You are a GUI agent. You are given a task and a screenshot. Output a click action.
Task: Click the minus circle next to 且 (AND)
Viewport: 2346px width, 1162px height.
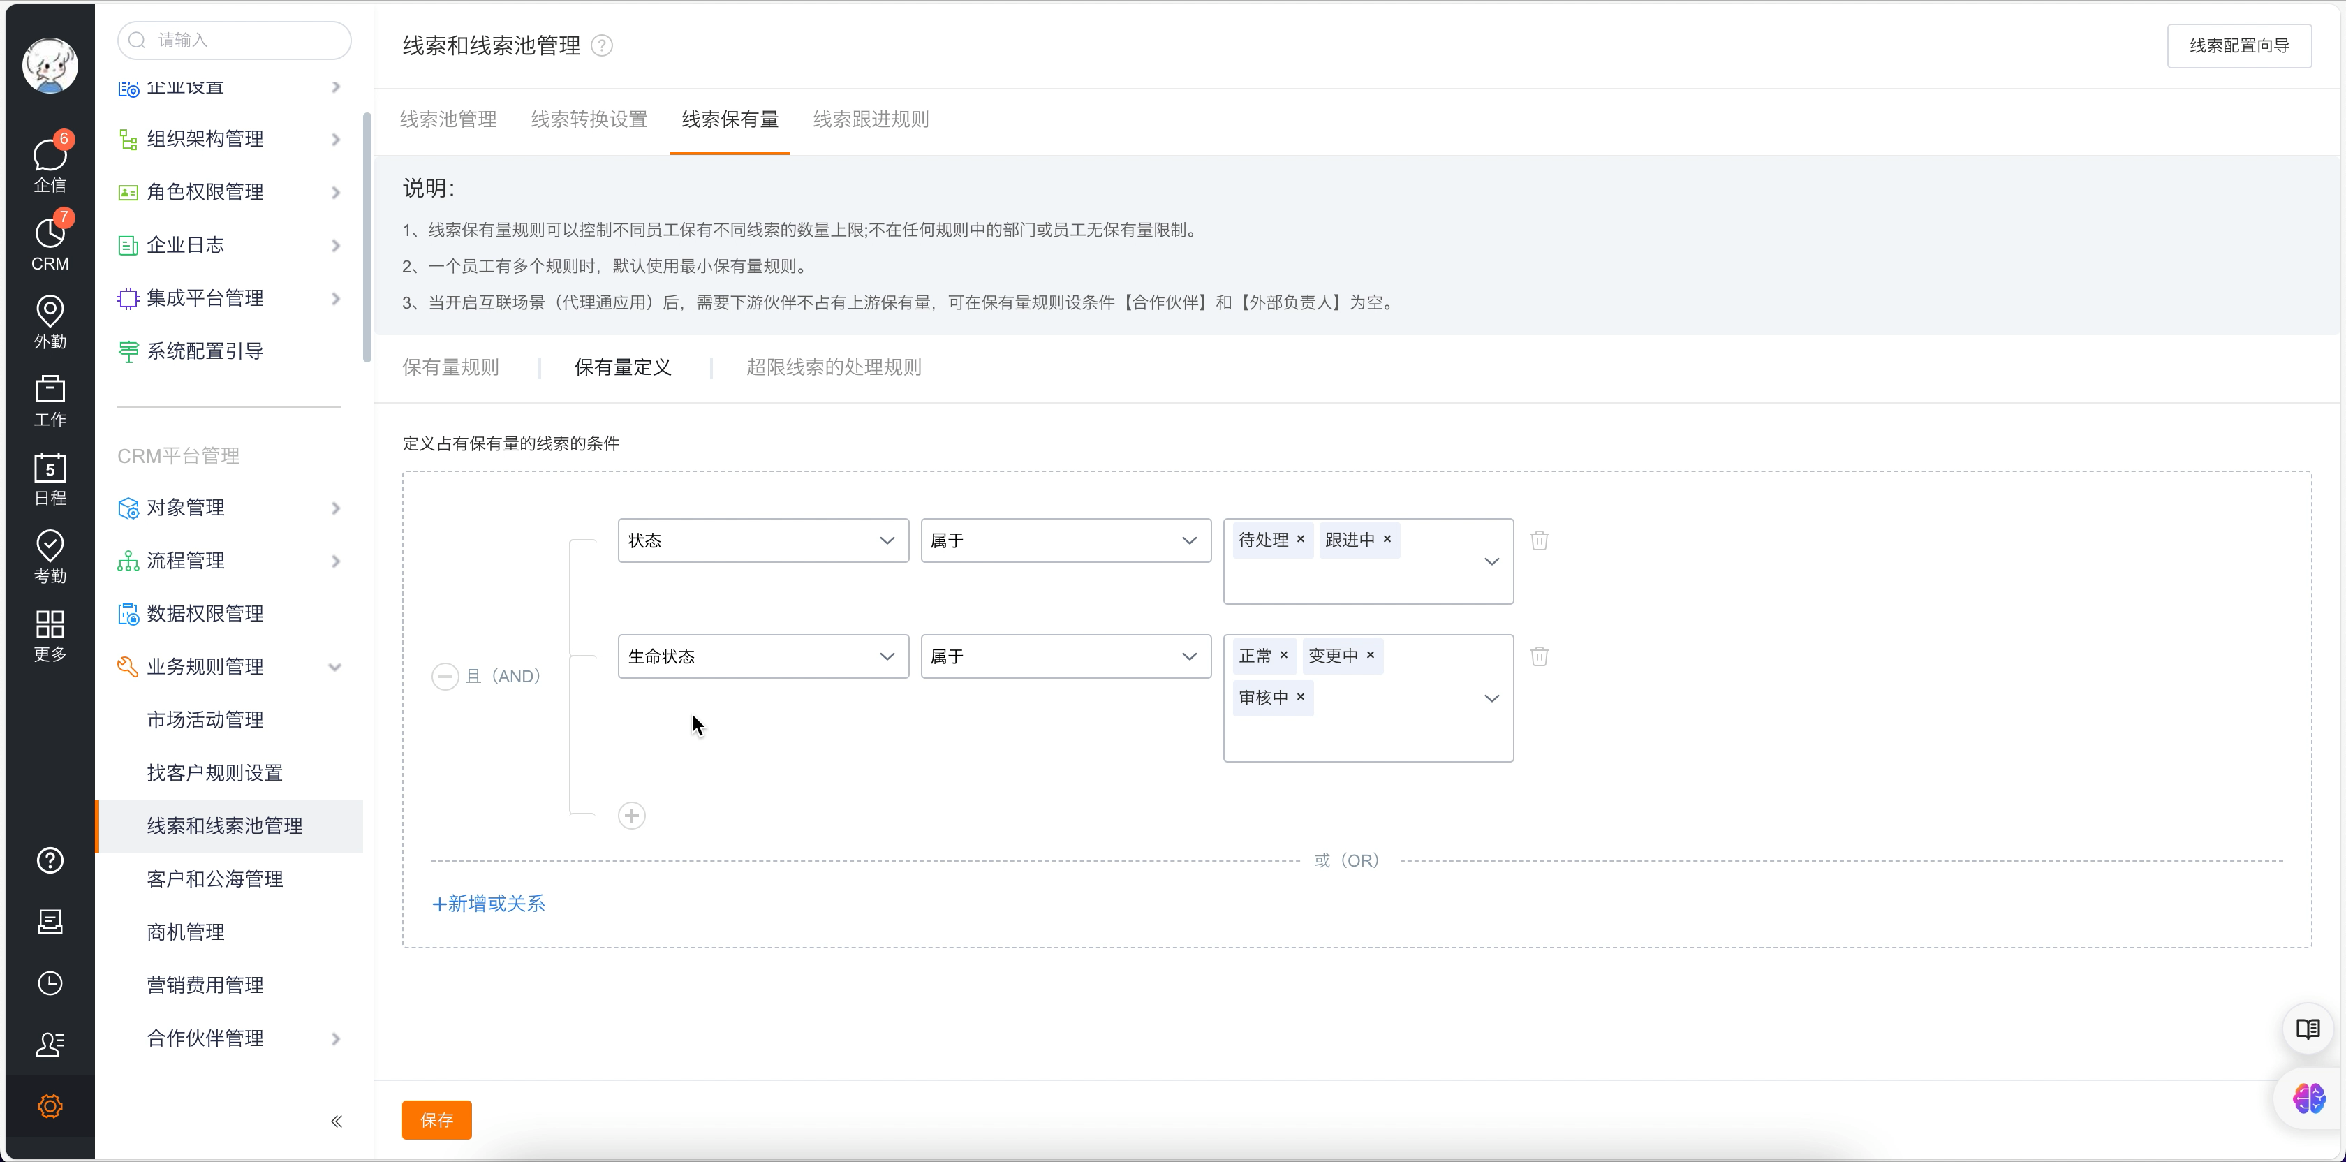(x=445, y=677)
